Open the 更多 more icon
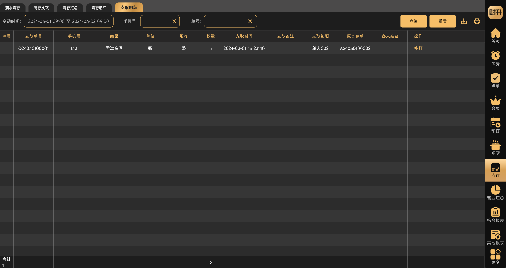506x268 pixels. 495,257
